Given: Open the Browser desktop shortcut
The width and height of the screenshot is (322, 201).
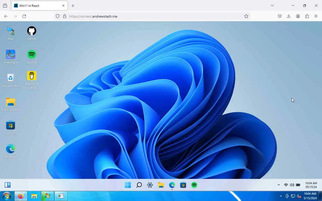Looking at the screenshot, I should click(11, 151).
